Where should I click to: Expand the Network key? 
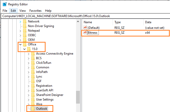[20, 22]
